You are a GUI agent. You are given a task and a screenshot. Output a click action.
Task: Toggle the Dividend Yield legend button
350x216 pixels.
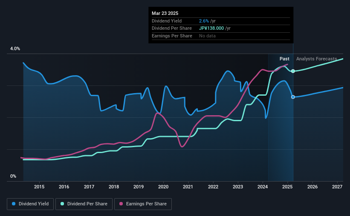click(x=30, y=204)
